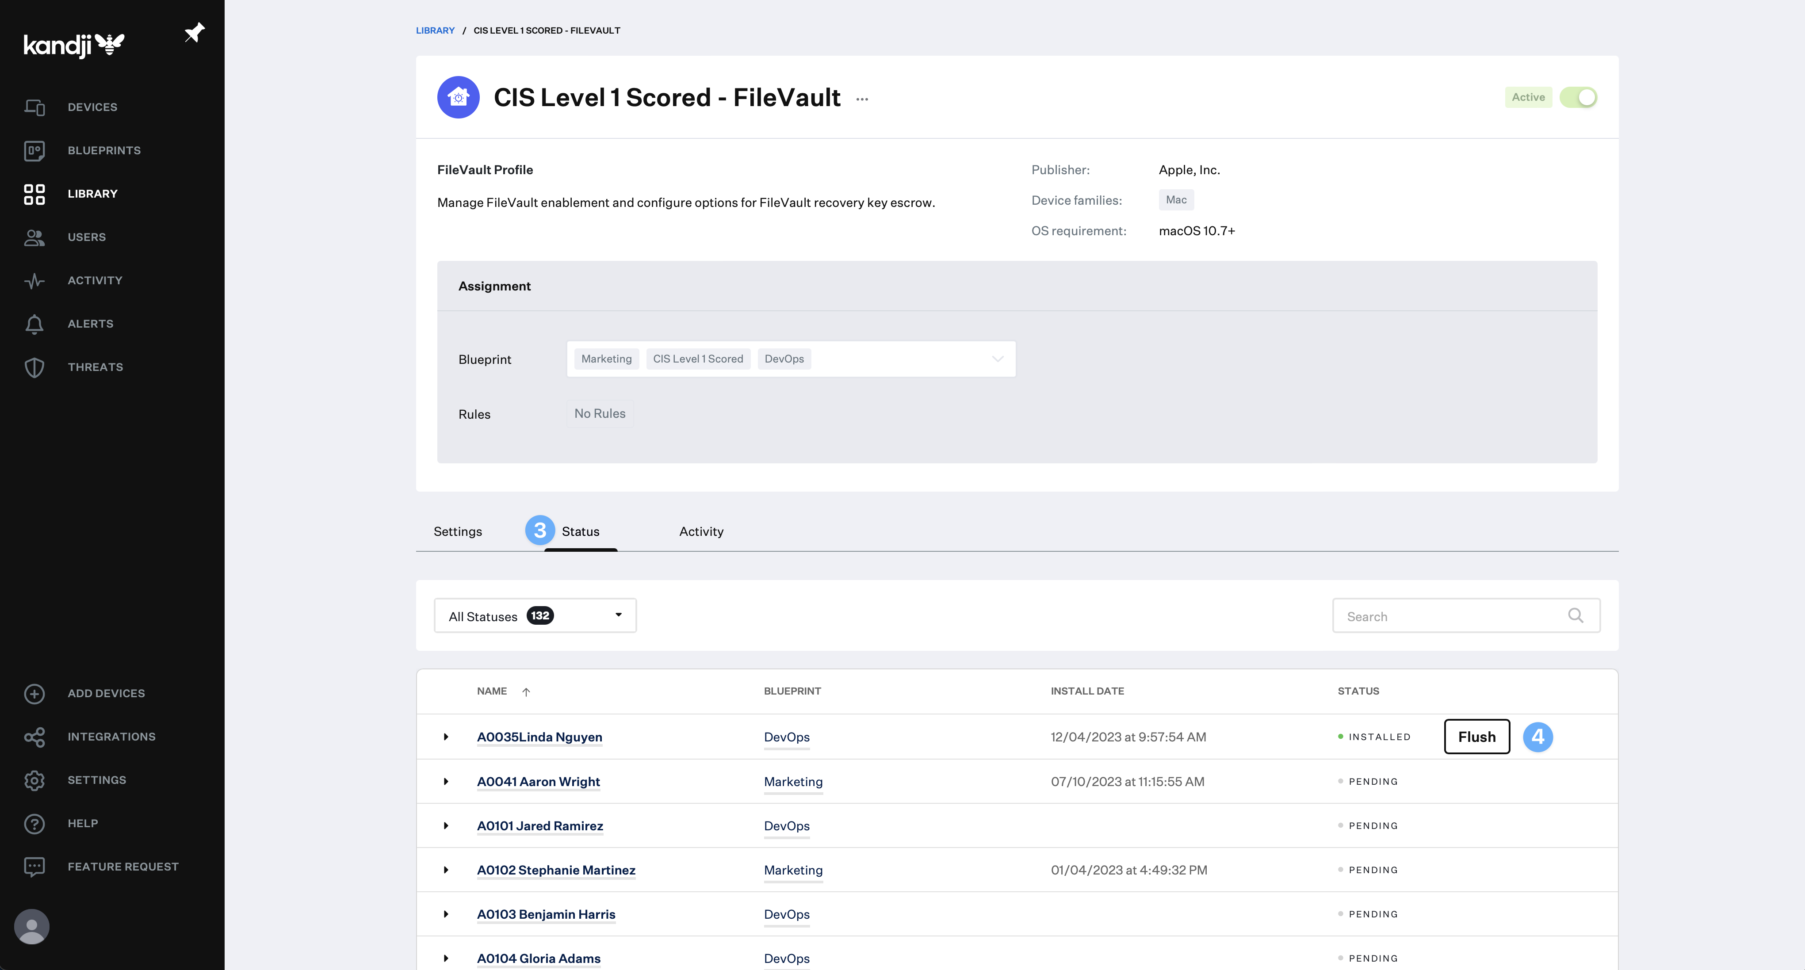Open the A0041 Aaron Wright device link
Screen dimensions: 1805x970
pyautogui.click(x=538, y=782)
